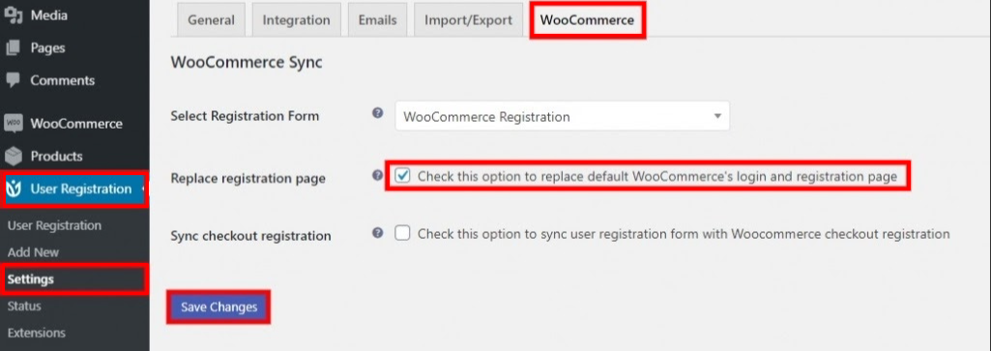Open the Integration tab

click(297, 19)
